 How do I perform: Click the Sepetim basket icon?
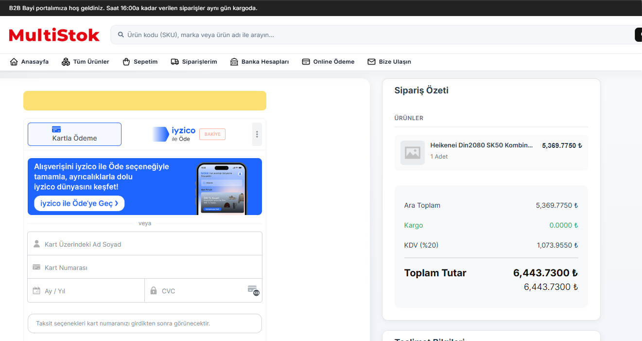click(126, 62)
